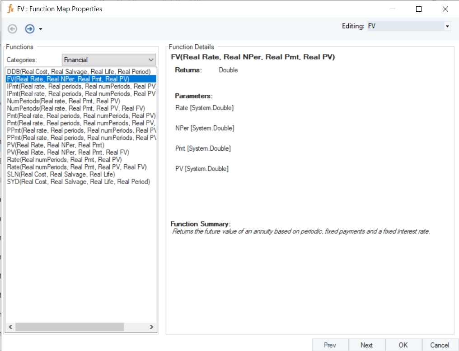Image resolution: width=459 pixels, height=351 pixels.
Task: Choose the SYD function entry
Action: coord(79,182)
